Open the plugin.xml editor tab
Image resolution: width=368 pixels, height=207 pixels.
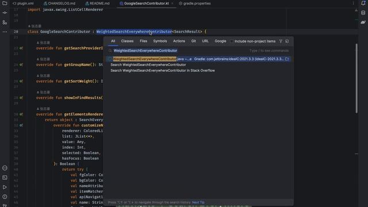(23, 3)
